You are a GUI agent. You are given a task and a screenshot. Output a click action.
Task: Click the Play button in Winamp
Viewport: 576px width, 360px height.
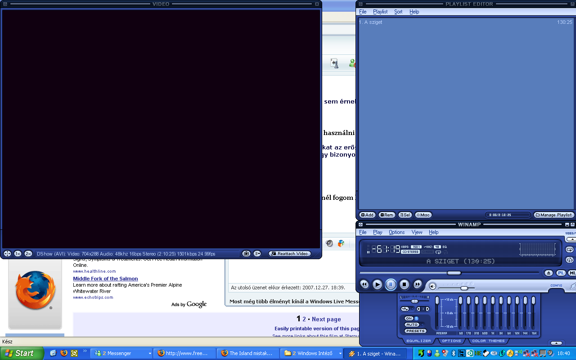coord(378,284)
